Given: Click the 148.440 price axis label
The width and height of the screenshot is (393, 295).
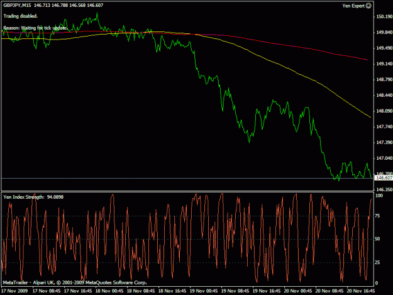Looking at the screenshot, I should pos(384,95).
